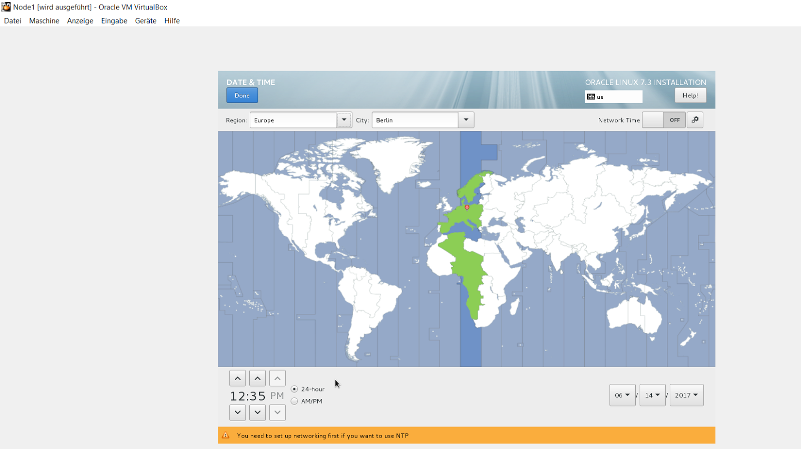Expand the City dropdown arrow
This screenshot has height=449, width=801.
point(466,120)
